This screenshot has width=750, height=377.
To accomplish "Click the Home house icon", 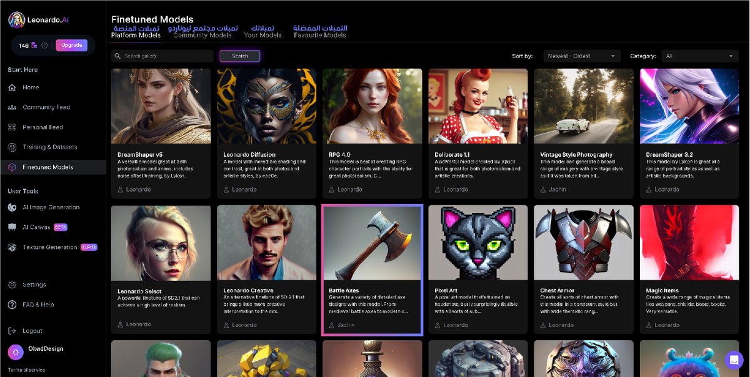I will pos(12,87).
